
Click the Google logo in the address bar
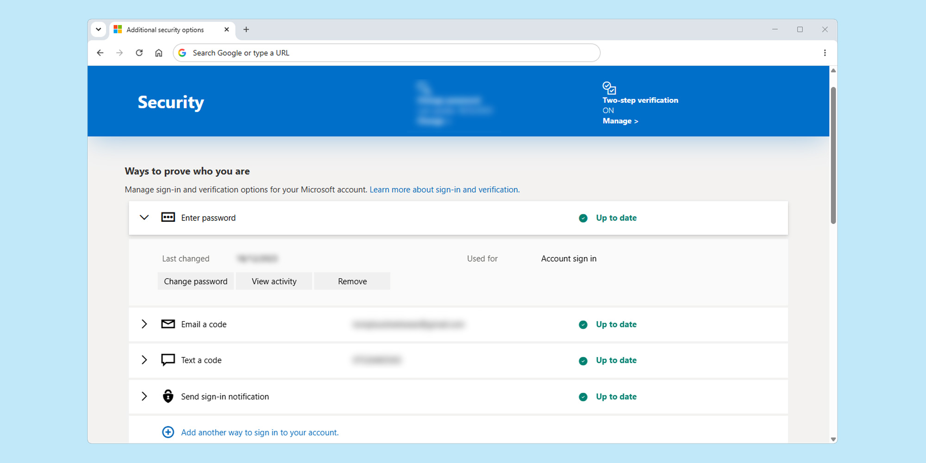coord(182,53)
